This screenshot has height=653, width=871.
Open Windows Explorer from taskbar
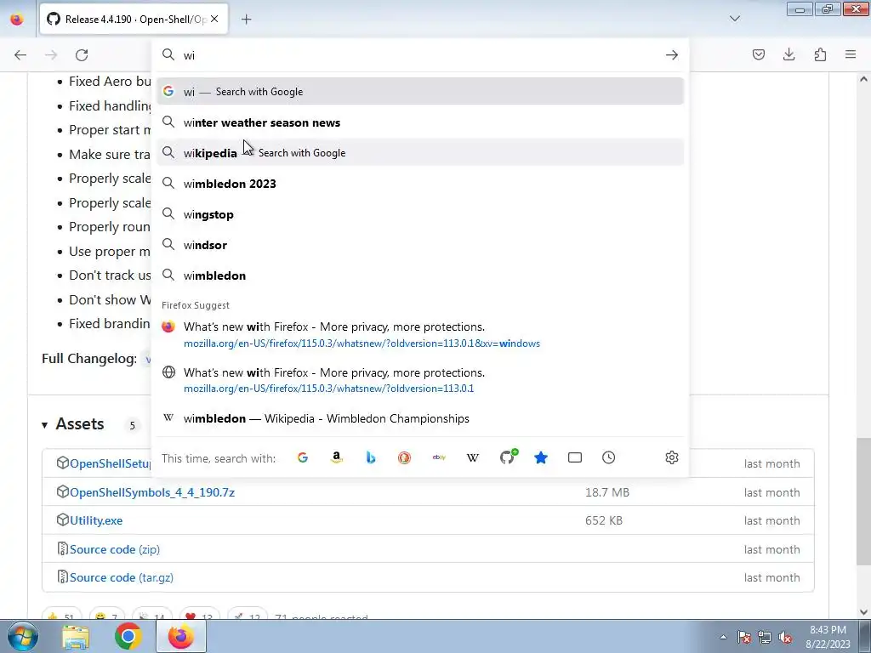(76, 637)
